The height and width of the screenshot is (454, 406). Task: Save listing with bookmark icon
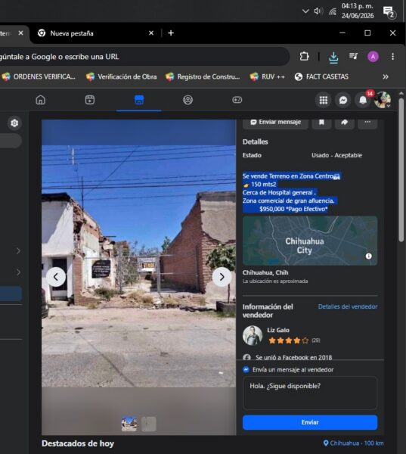point(321,123)
